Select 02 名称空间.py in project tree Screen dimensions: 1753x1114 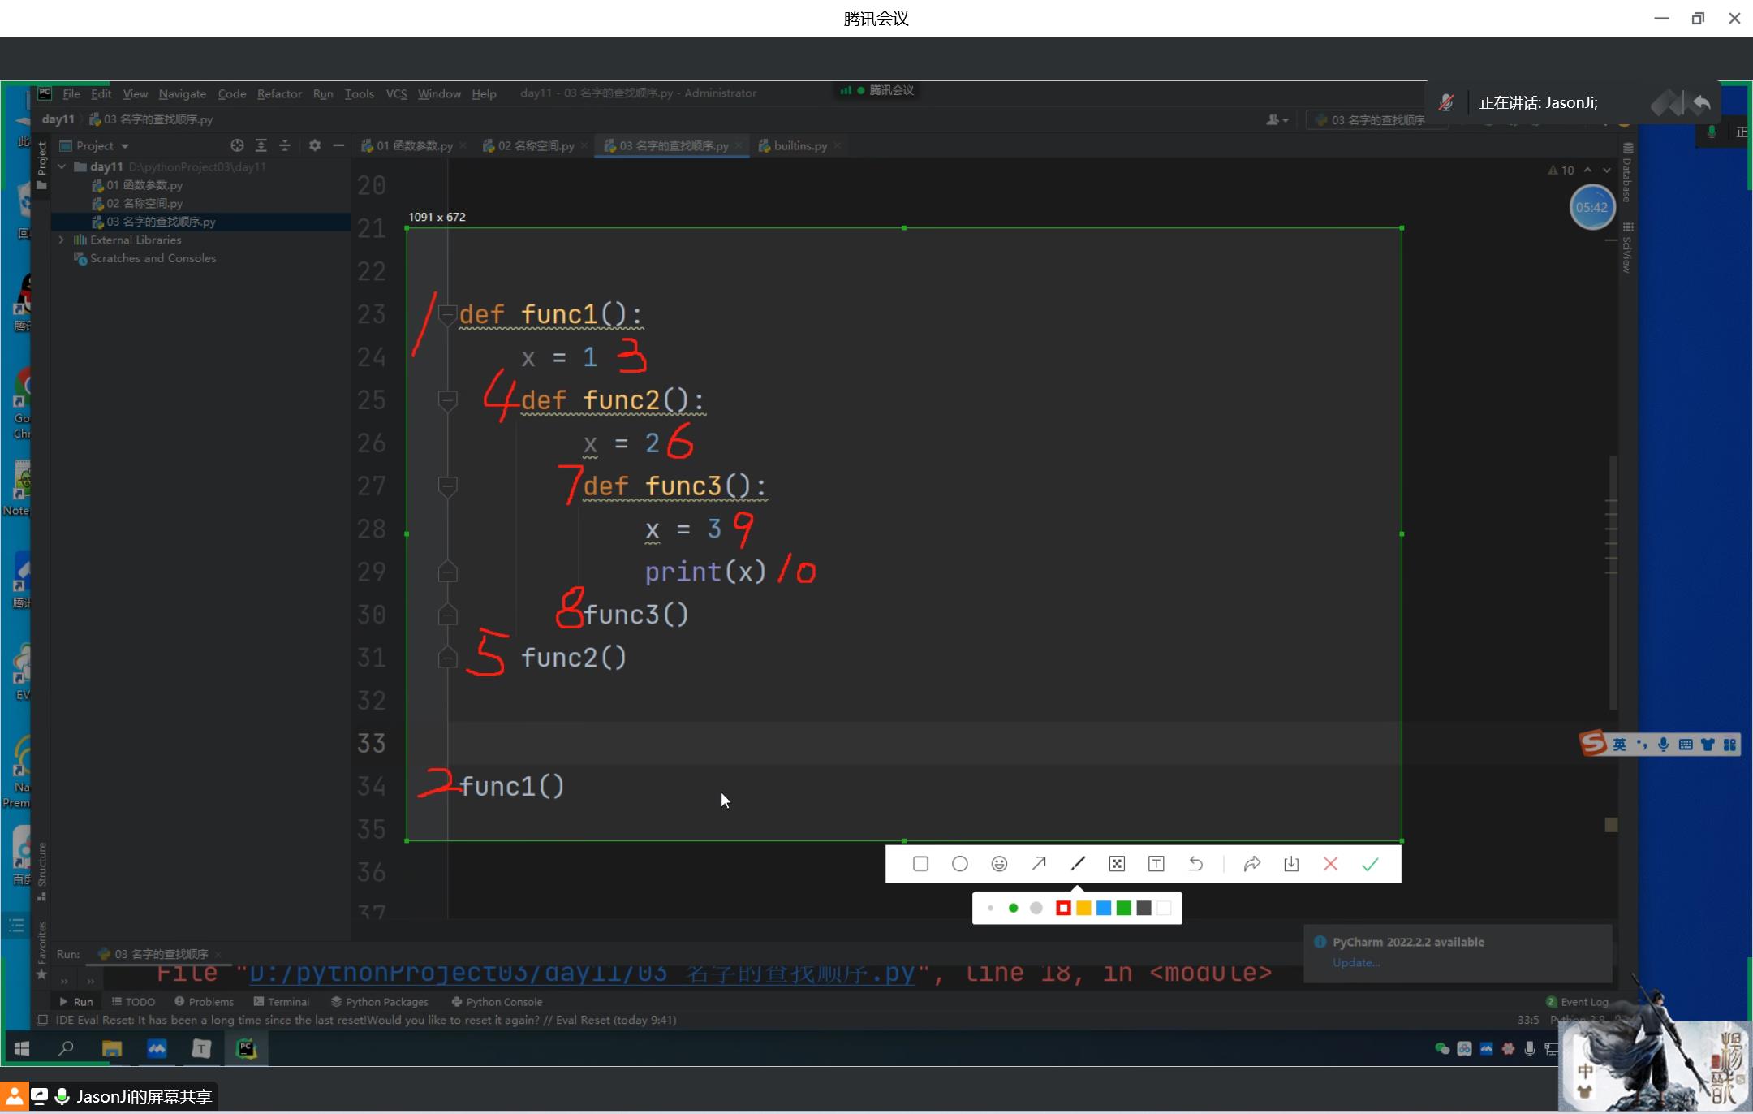click(144, 203)
